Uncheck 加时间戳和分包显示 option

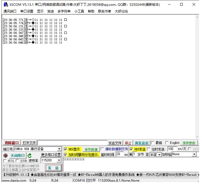point(65,155)
